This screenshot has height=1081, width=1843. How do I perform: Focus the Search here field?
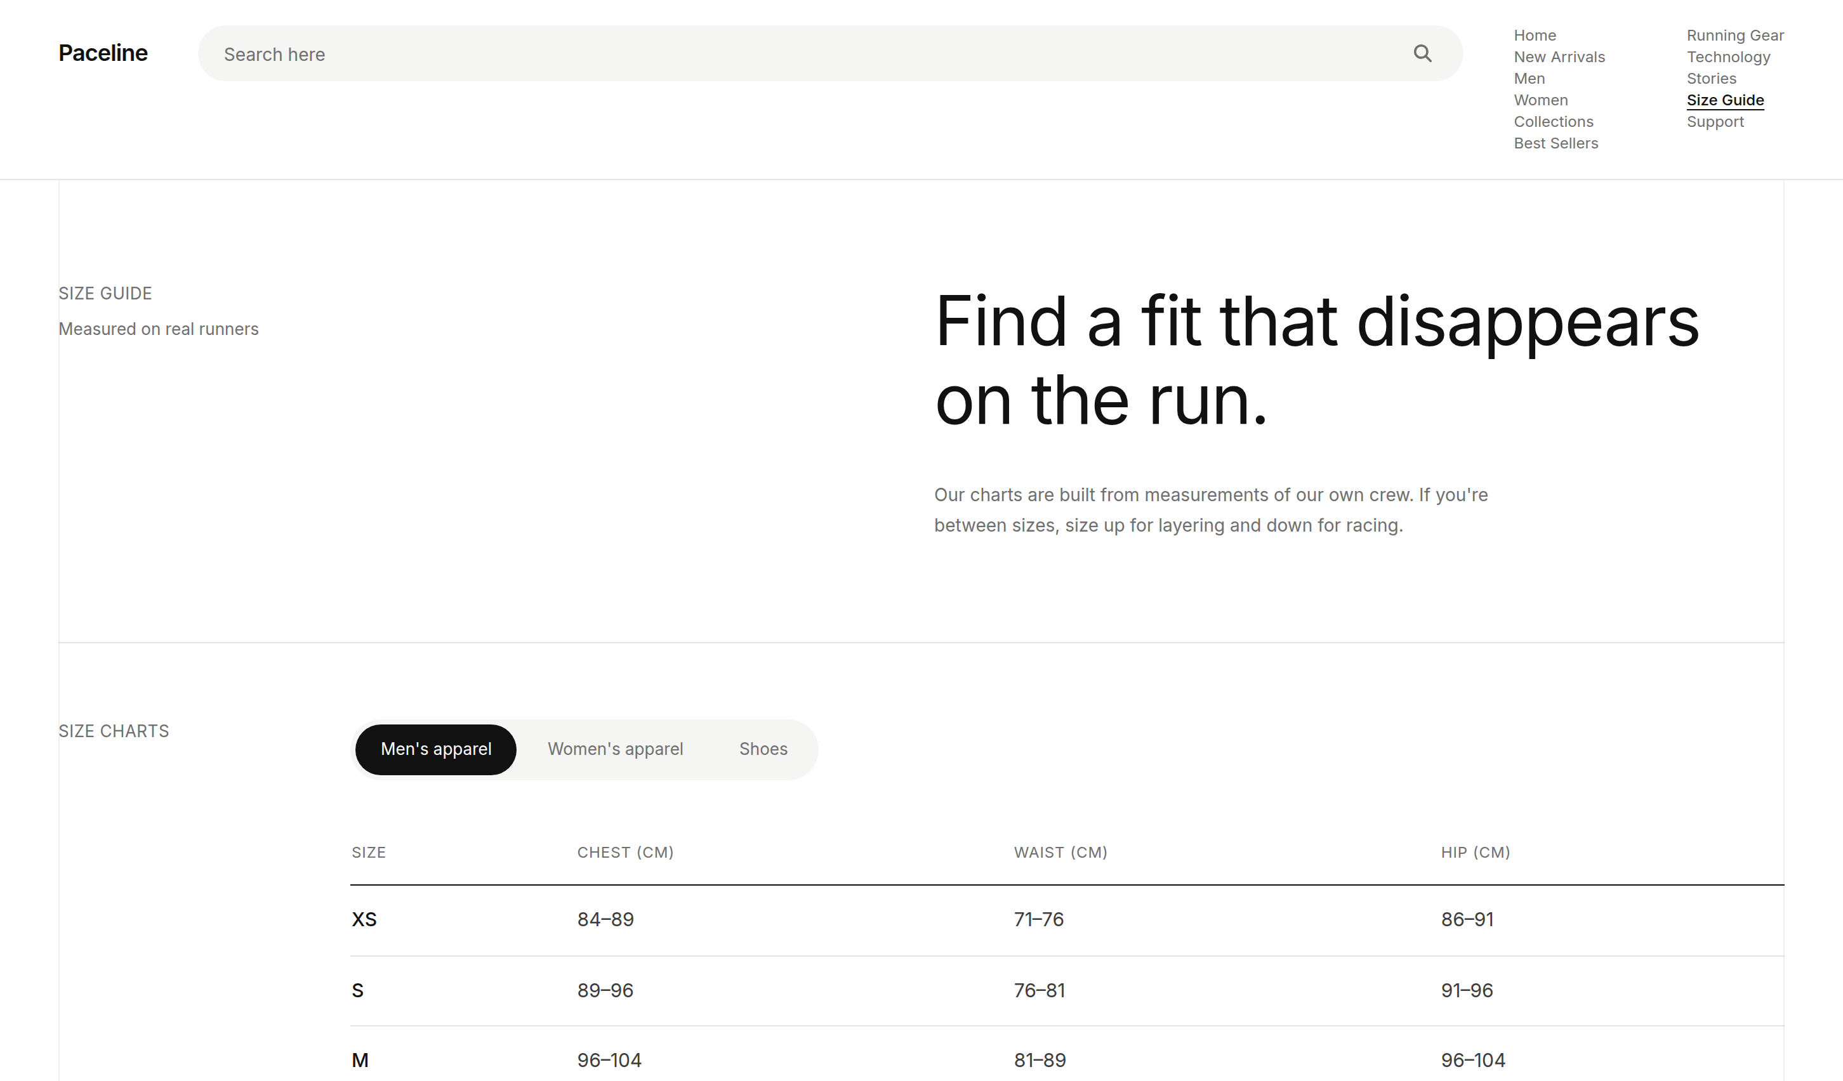click(x=830, y=53)
